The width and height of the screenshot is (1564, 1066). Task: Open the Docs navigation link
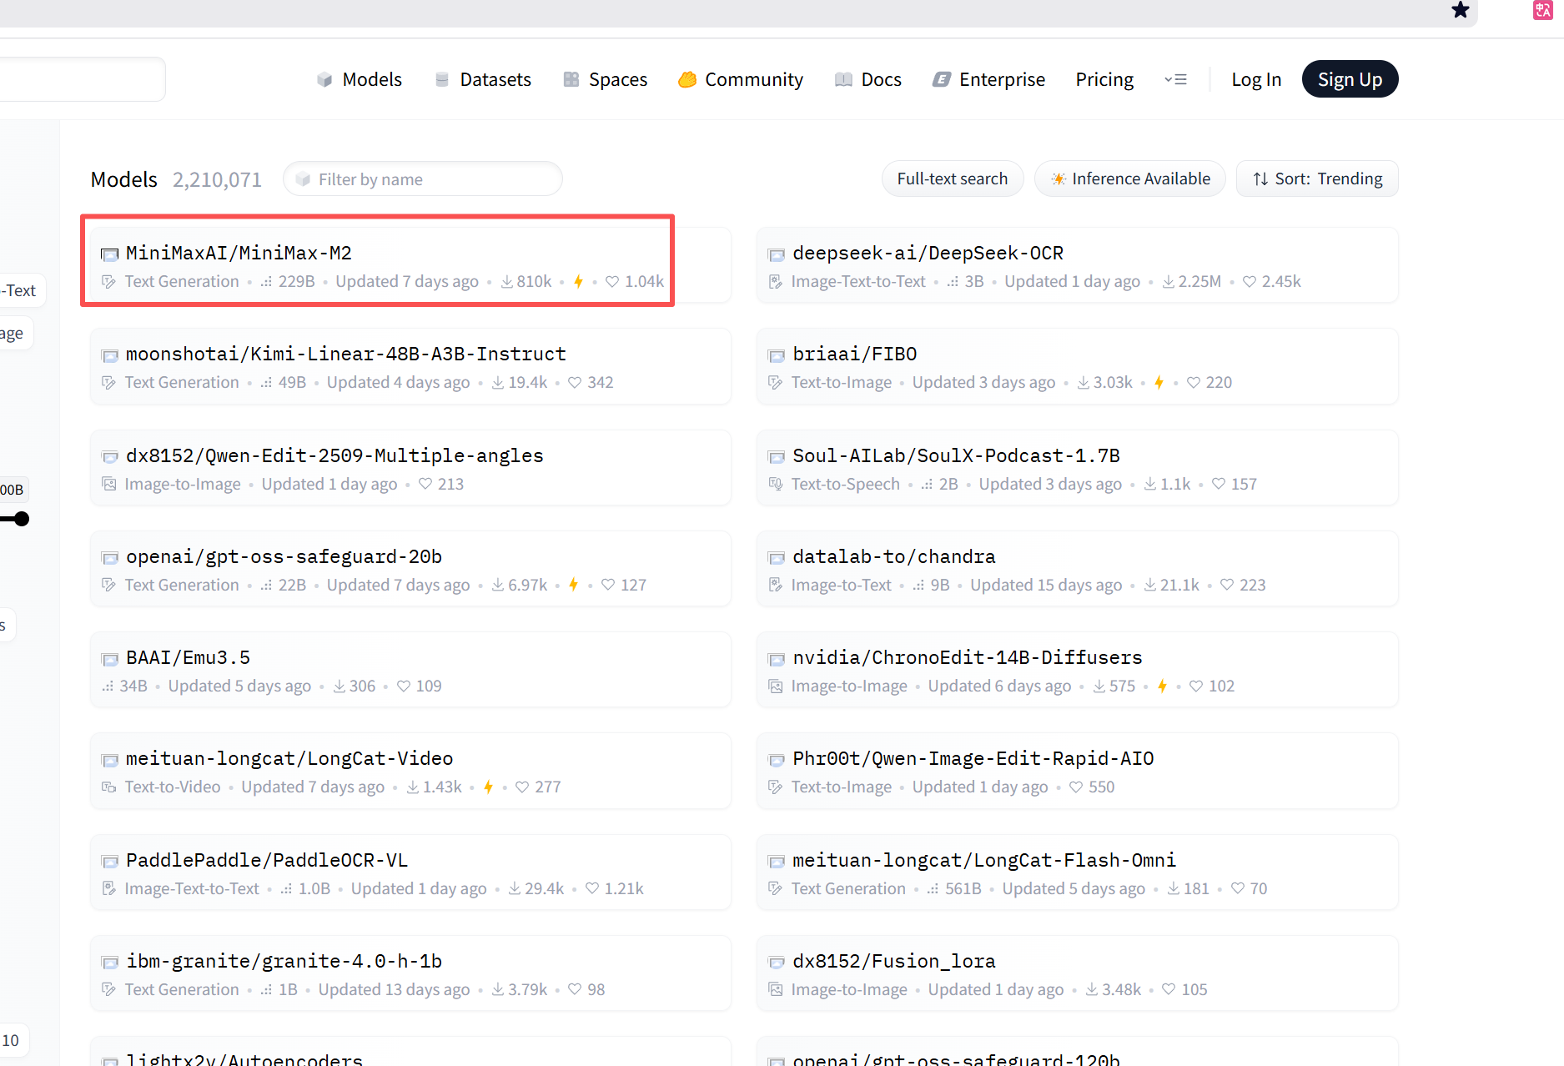[868, 79]
